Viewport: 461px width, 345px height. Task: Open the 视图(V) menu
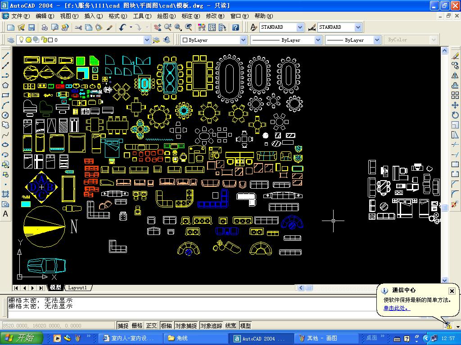pos(69,16)
